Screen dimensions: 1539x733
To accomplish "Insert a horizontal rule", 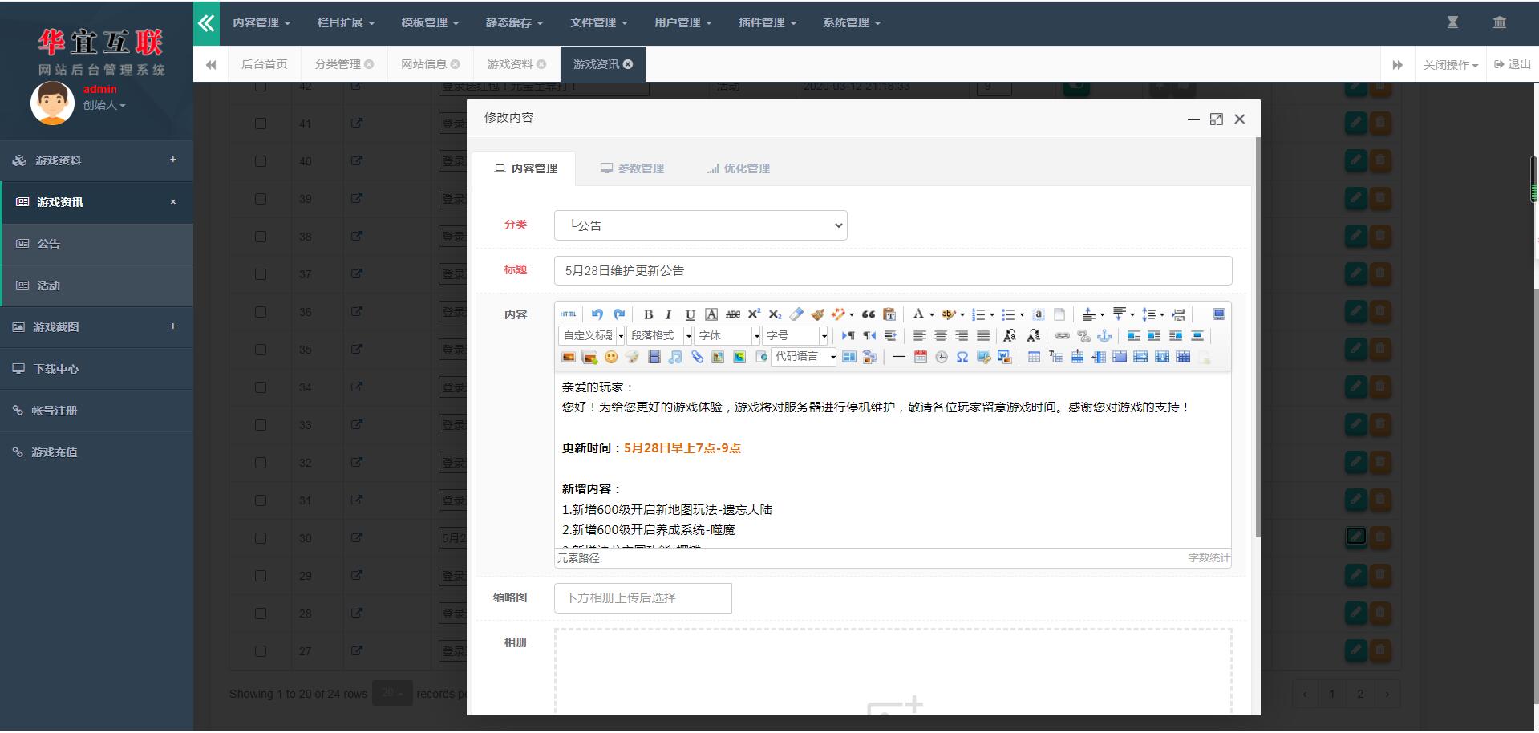I will pos(898,357).
